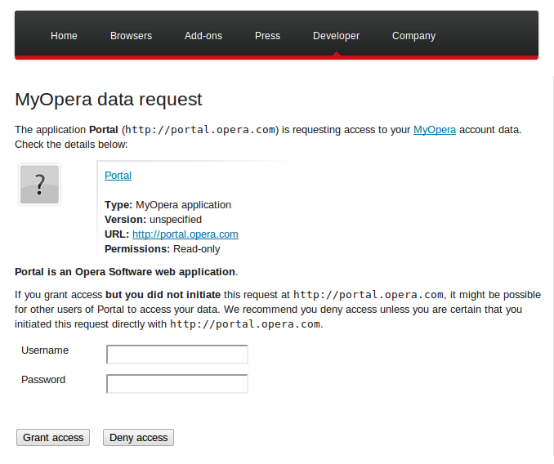This screenshot has height=464, width=554.
Task: Click the 'Type: MyOpera application' text
Action: (x=168, y=205)
